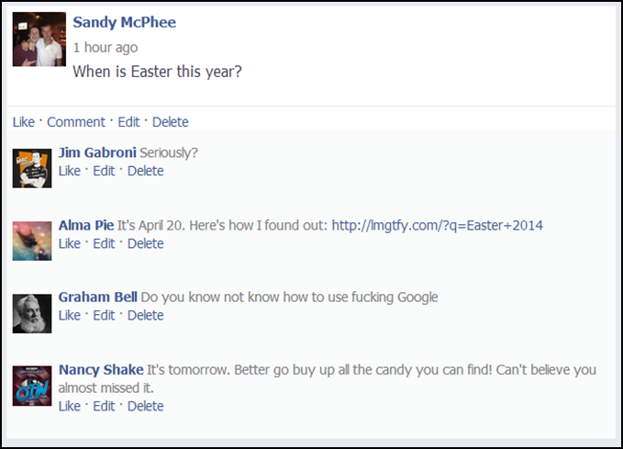Edit the main Easter post
623x449 pixels.
128,122
